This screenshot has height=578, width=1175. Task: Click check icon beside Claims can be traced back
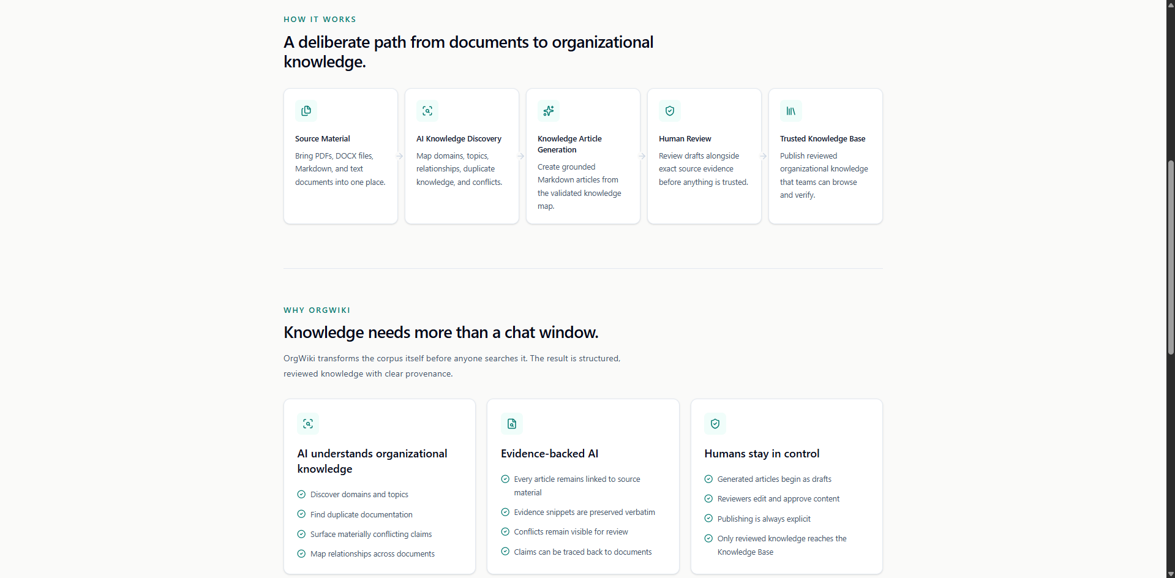click(x=505, y=551)
